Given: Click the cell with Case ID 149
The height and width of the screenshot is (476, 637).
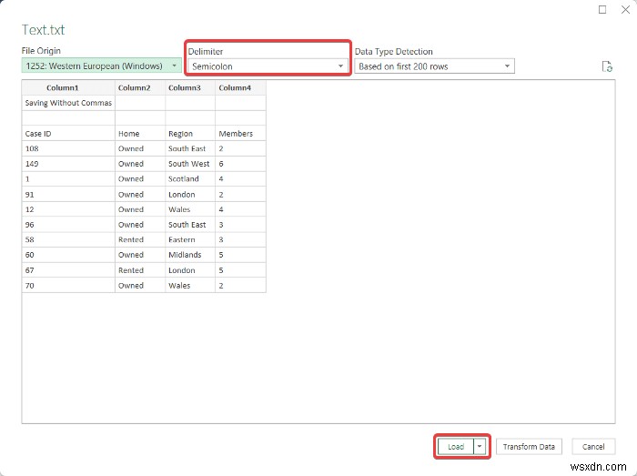Looking at the screenshot, I should coord(68,164).
